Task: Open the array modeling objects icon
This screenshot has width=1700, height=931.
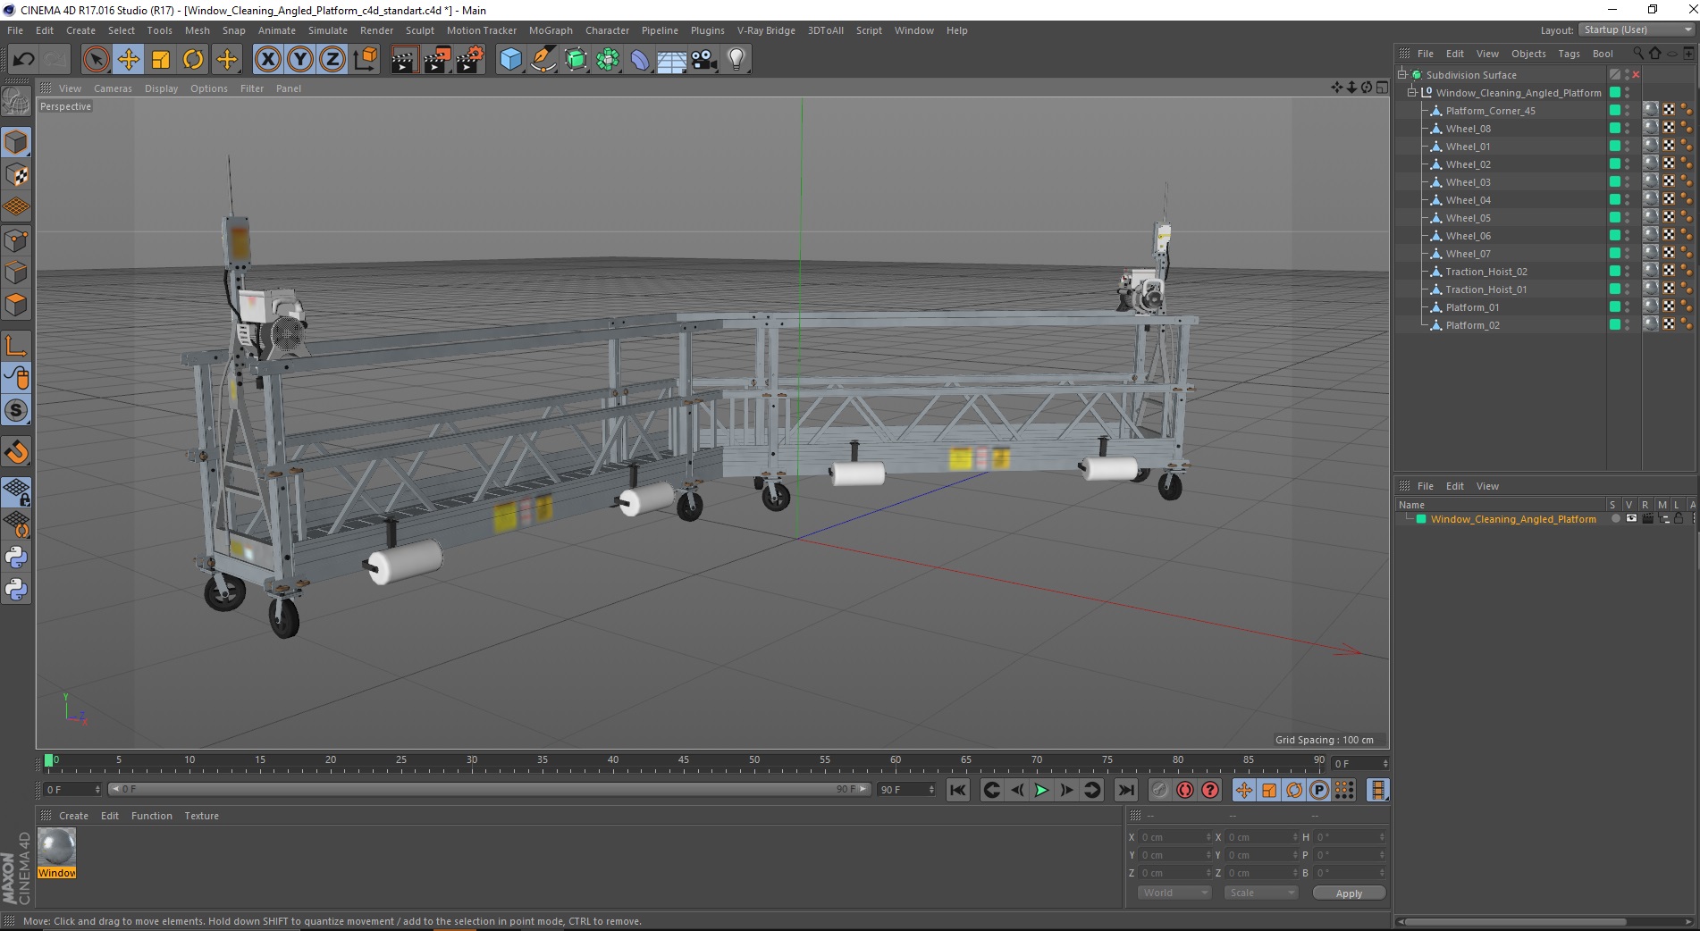Action: click(x=608, y=60)
